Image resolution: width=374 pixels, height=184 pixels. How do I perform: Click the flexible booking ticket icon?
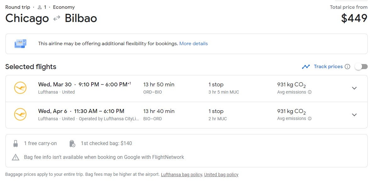click(20, 44)
